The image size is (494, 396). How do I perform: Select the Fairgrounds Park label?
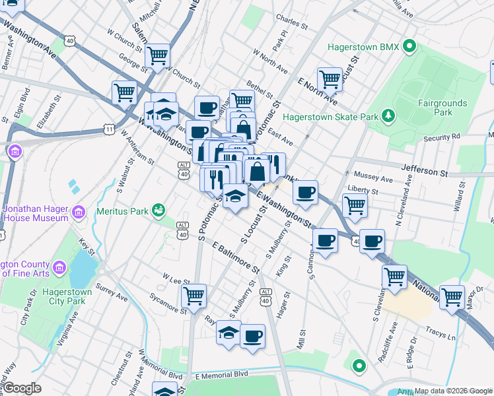[x=442, y=108]
